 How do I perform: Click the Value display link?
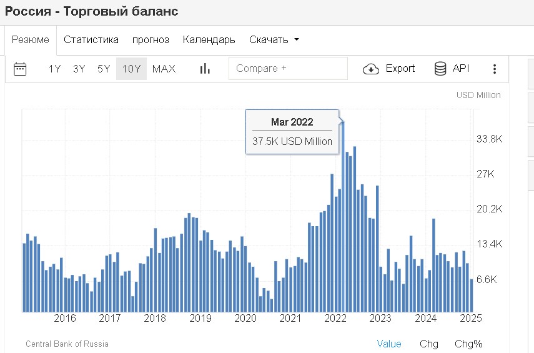[x=389, y=344]
